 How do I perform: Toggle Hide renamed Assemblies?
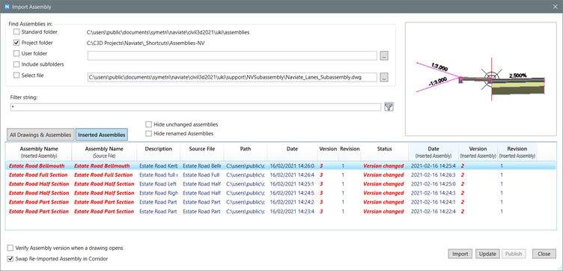tap(148, 133)
